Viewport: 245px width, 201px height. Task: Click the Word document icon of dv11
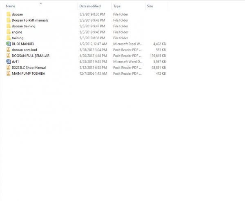click(9, 62)
